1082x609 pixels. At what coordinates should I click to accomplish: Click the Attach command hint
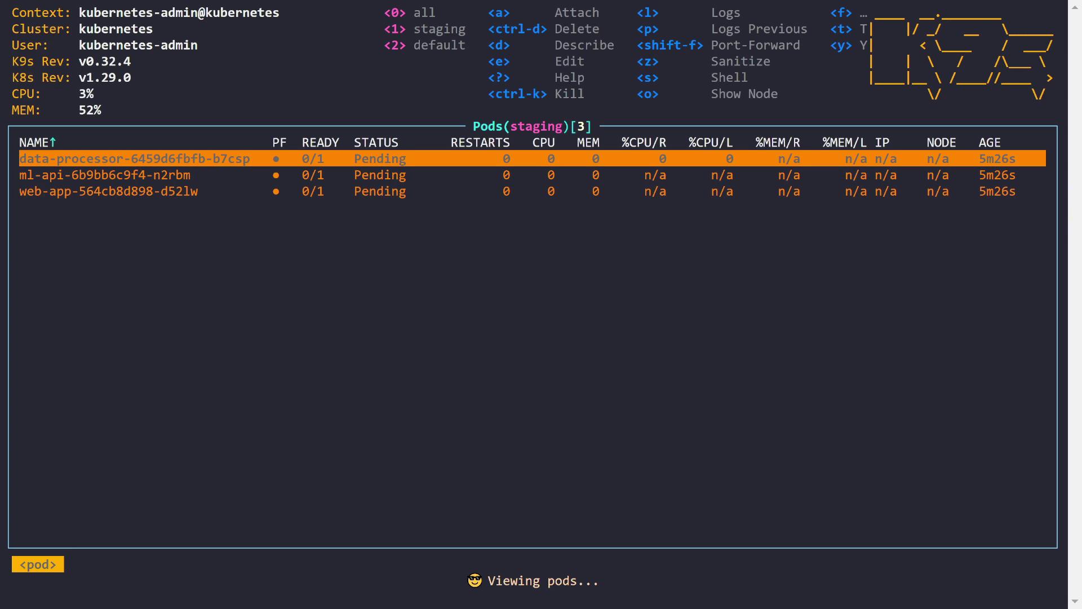pos(577,12)
